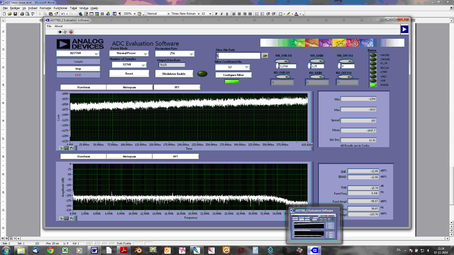Open the About menu in the evaluation software
This screenshot has width=454, height=255.
[x=58, y=26]
